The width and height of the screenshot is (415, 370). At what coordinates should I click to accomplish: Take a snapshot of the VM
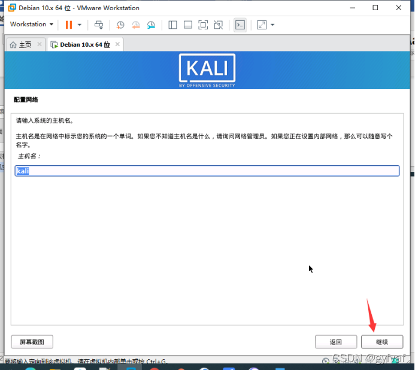point(120,25)
